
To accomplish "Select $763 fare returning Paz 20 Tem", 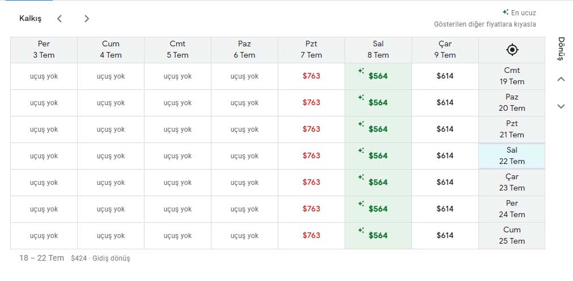I will click(311, 103).
